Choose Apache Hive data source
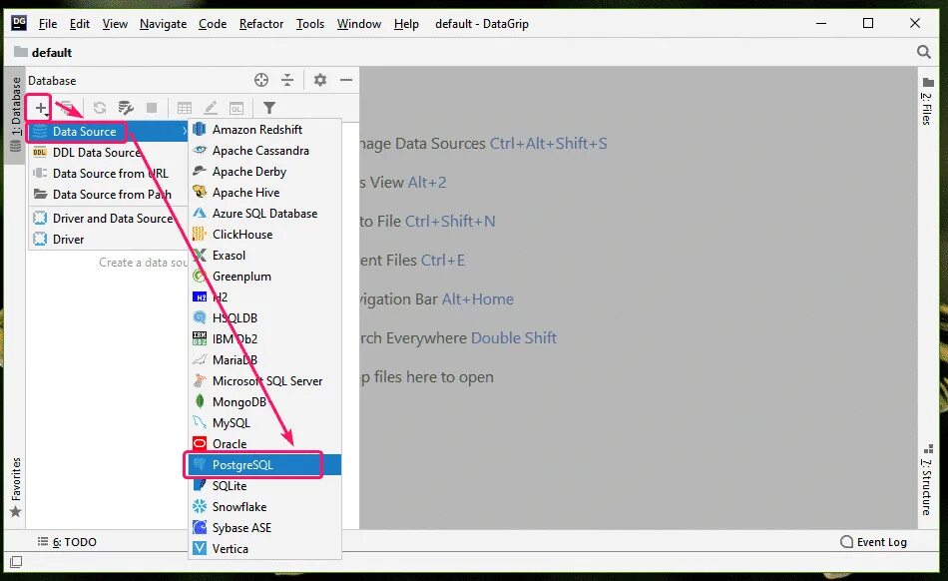The height and width of the screenshot is (581, 948). pyautogui.click(x=264, y=193)
